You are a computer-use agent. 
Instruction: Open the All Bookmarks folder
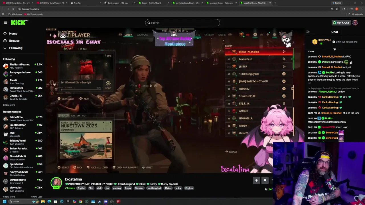(356, 14)
